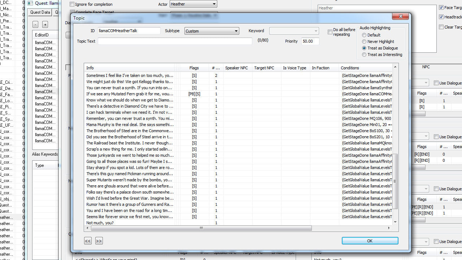Open the Subtype Custom dropdown
Viewport: 462px width, 260px height.
pos(212,31)
